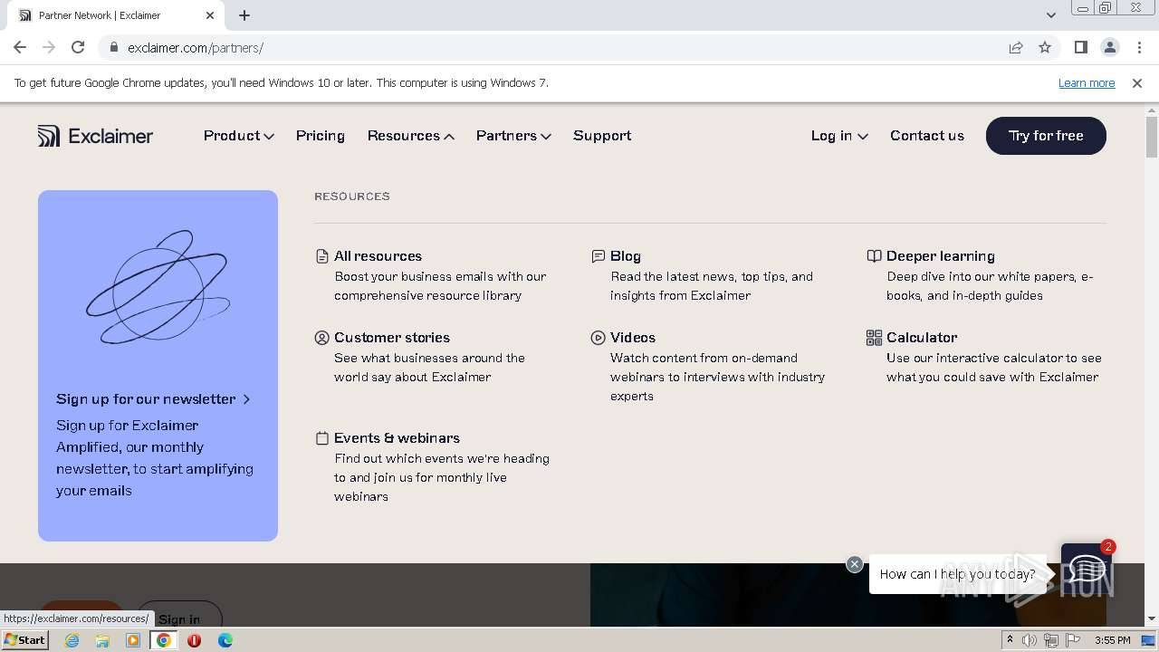Image resolution: width=1159 pixels, height=652 pixels.
Task: Open the tab search chevron in Chrome
Action: pos(1051,15)
